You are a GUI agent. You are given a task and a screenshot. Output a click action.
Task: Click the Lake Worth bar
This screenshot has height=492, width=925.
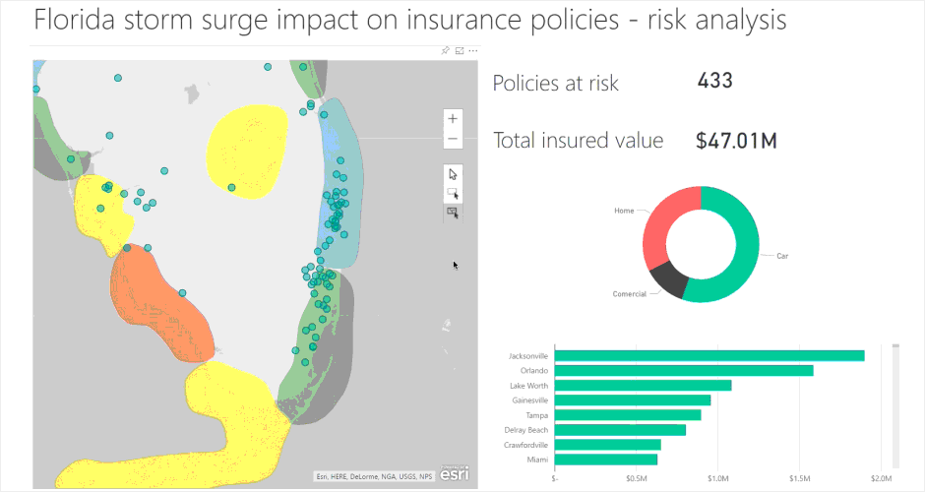643,385
